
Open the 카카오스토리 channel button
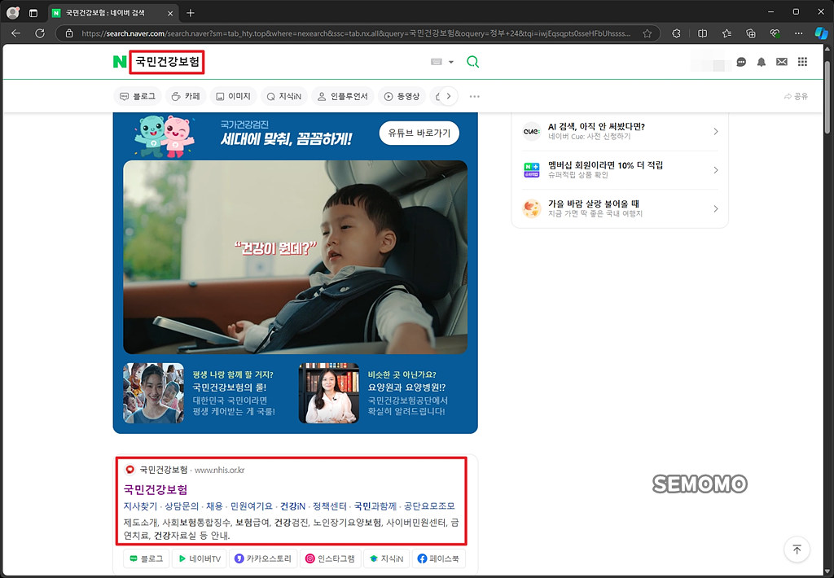(x=263, y=558)
